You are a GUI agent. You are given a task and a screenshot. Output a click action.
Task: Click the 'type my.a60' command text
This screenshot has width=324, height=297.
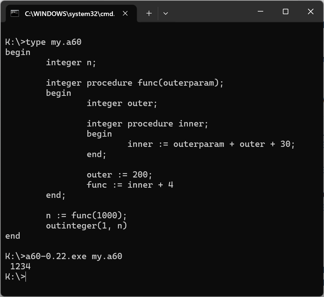click(54, 42)
